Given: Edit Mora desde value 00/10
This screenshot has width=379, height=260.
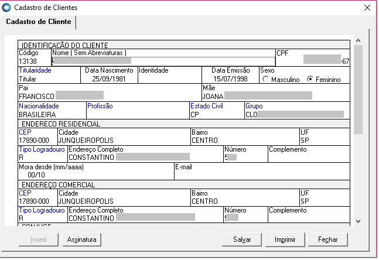Looking at the screenshot, I should point(36,175).
